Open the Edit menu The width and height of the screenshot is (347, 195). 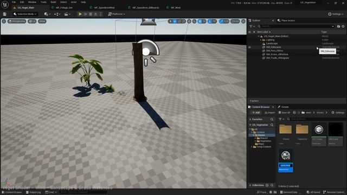22,2
